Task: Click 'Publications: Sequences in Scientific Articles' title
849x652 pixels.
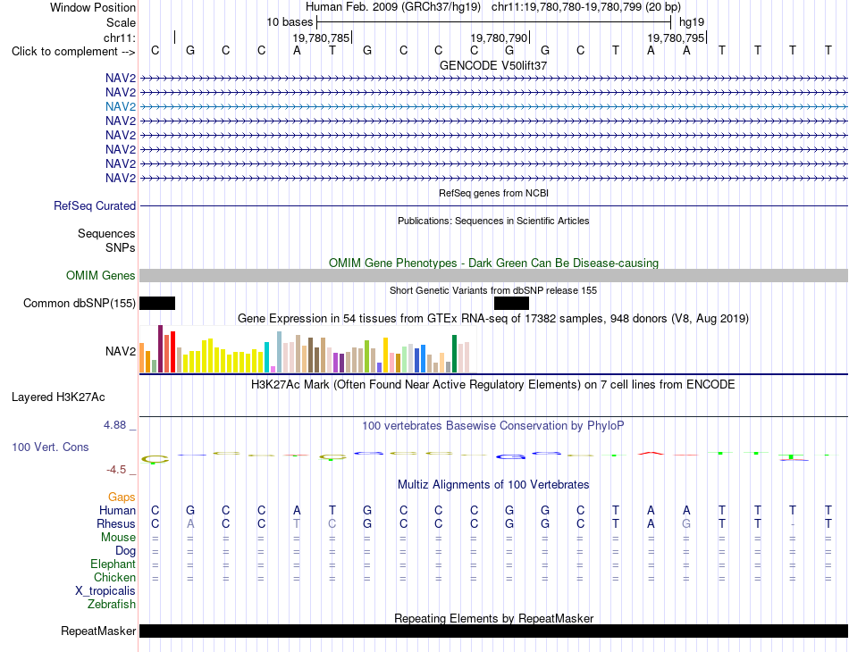Action: tap(493, 221)
